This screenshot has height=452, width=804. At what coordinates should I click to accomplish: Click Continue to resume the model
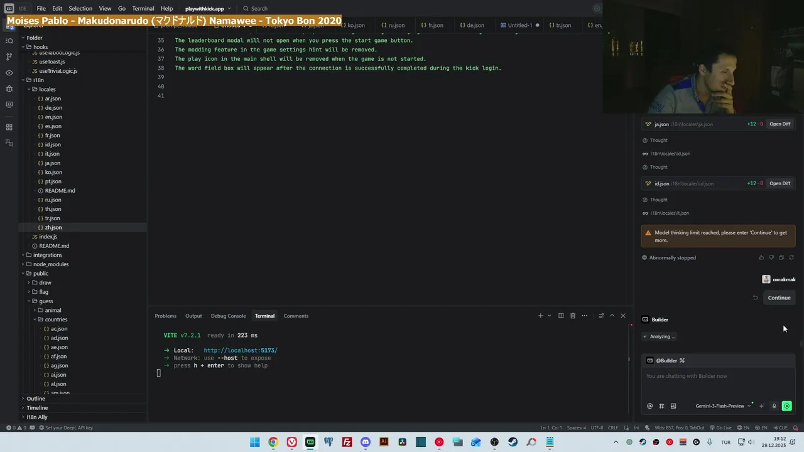[779, 298]
